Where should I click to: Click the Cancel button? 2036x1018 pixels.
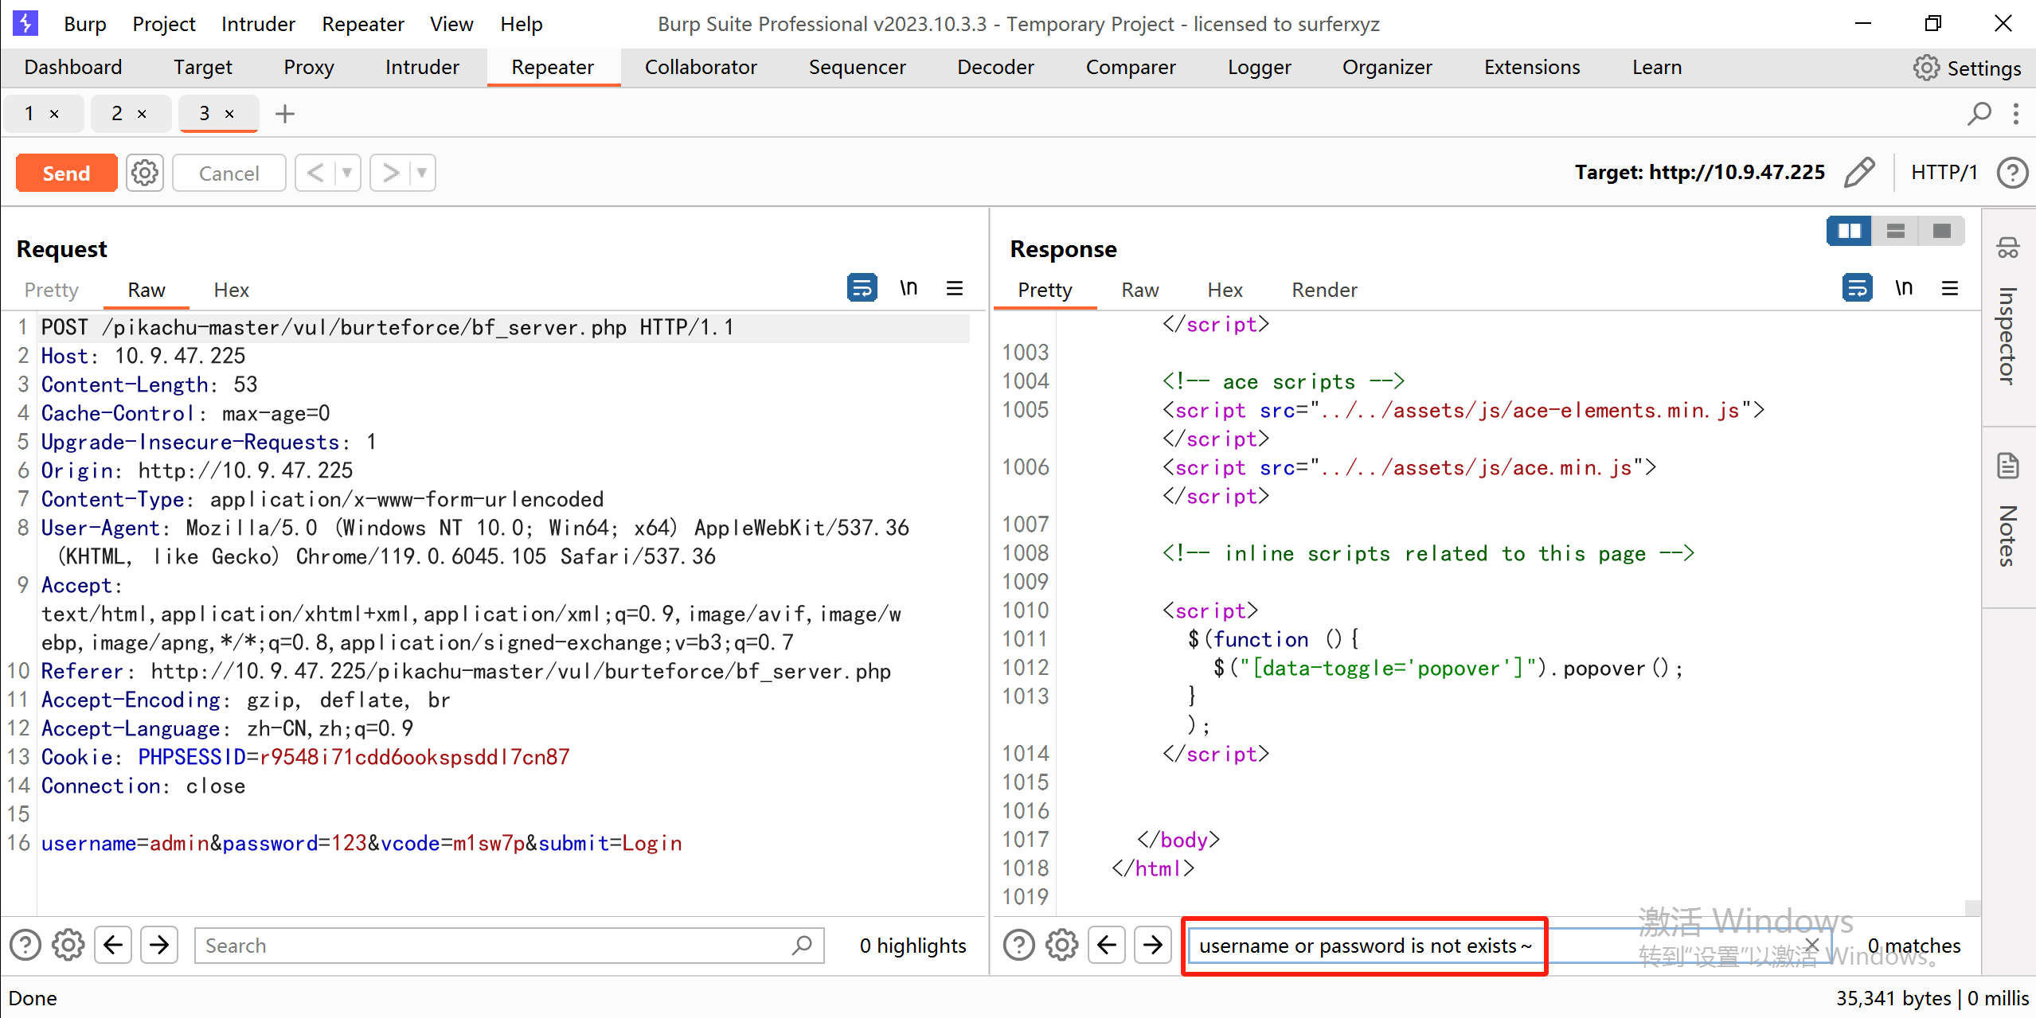tap(229, 173)
